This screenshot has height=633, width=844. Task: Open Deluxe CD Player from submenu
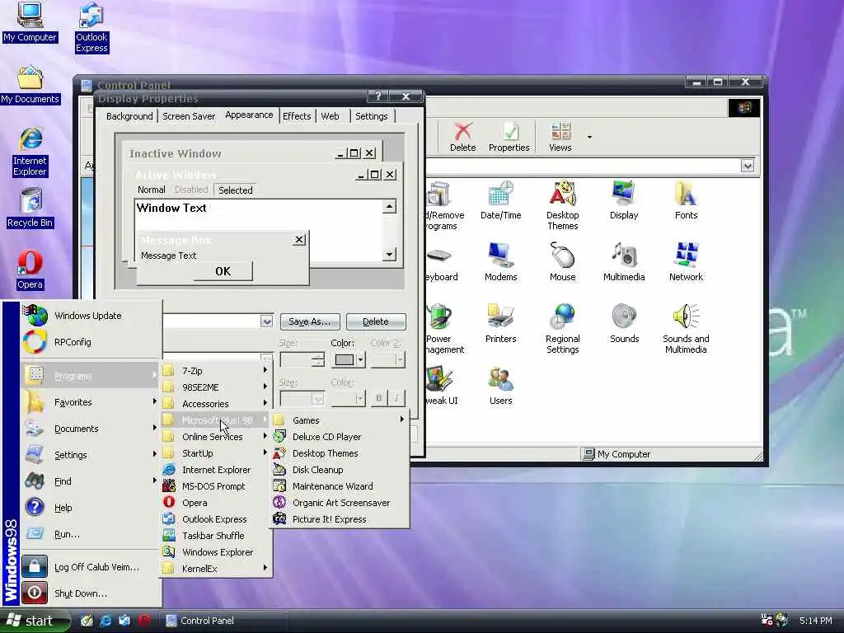(x=339, y=437)
